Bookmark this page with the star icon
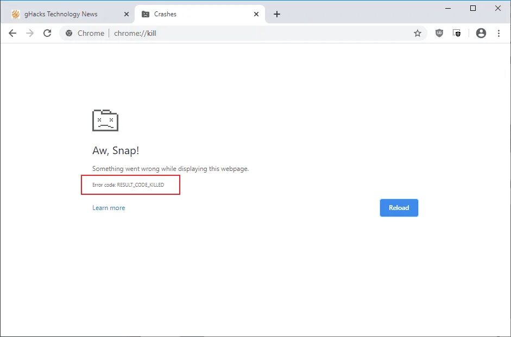The image size is (511, 337). pos(418,33)
